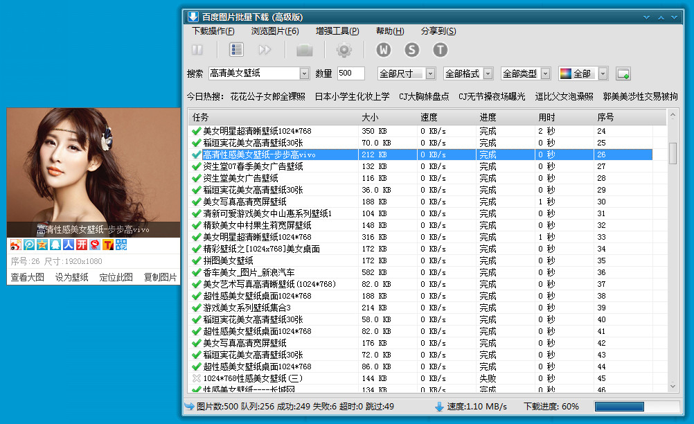Open the 下载操作 menu
The width and height of the screenshot is (694, 424).
213,31
